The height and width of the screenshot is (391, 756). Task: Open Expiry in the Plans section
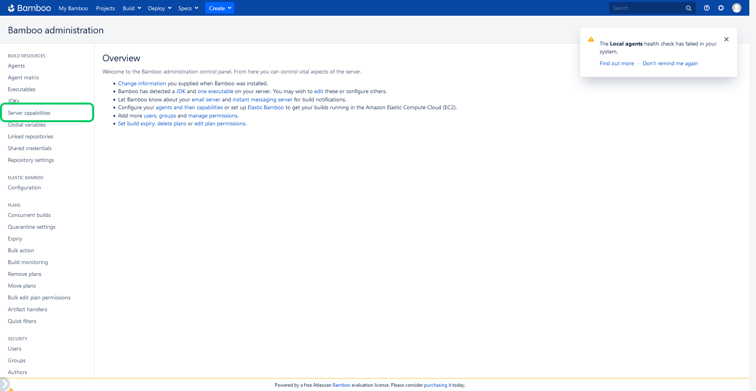[15, 239]
